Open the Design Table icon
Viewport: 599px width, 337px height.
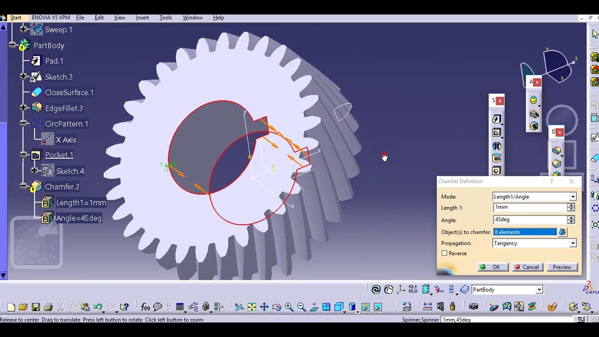point(180,307)
